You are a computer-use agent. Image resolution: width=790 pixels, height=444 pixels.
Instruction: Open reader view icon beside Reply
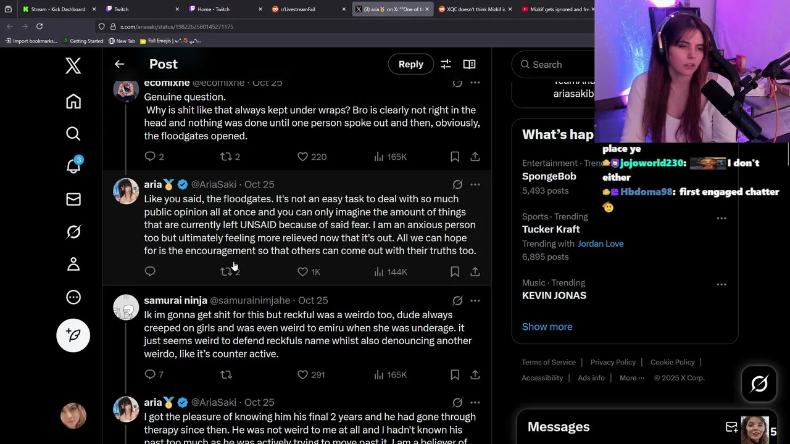(x=469, y=64)
